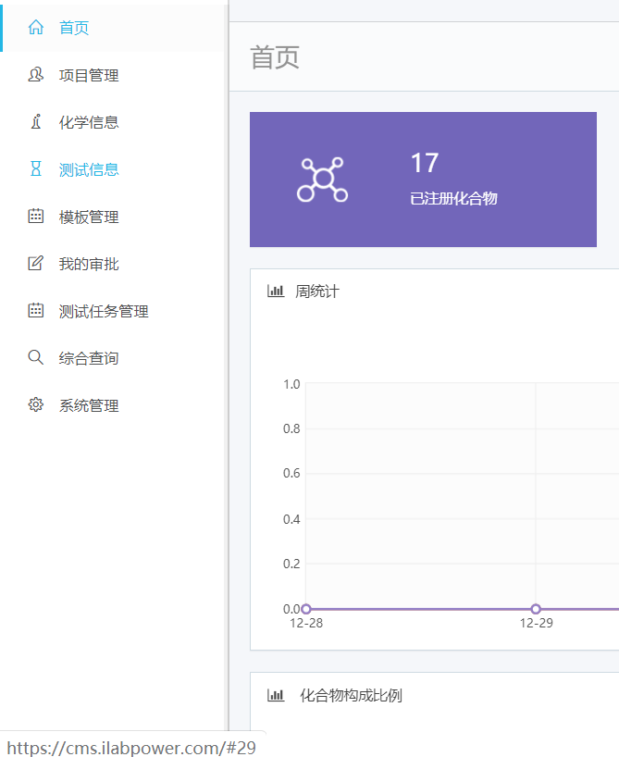
Task: Click the edit icon beside 我的审批
Action: point(36,263)
